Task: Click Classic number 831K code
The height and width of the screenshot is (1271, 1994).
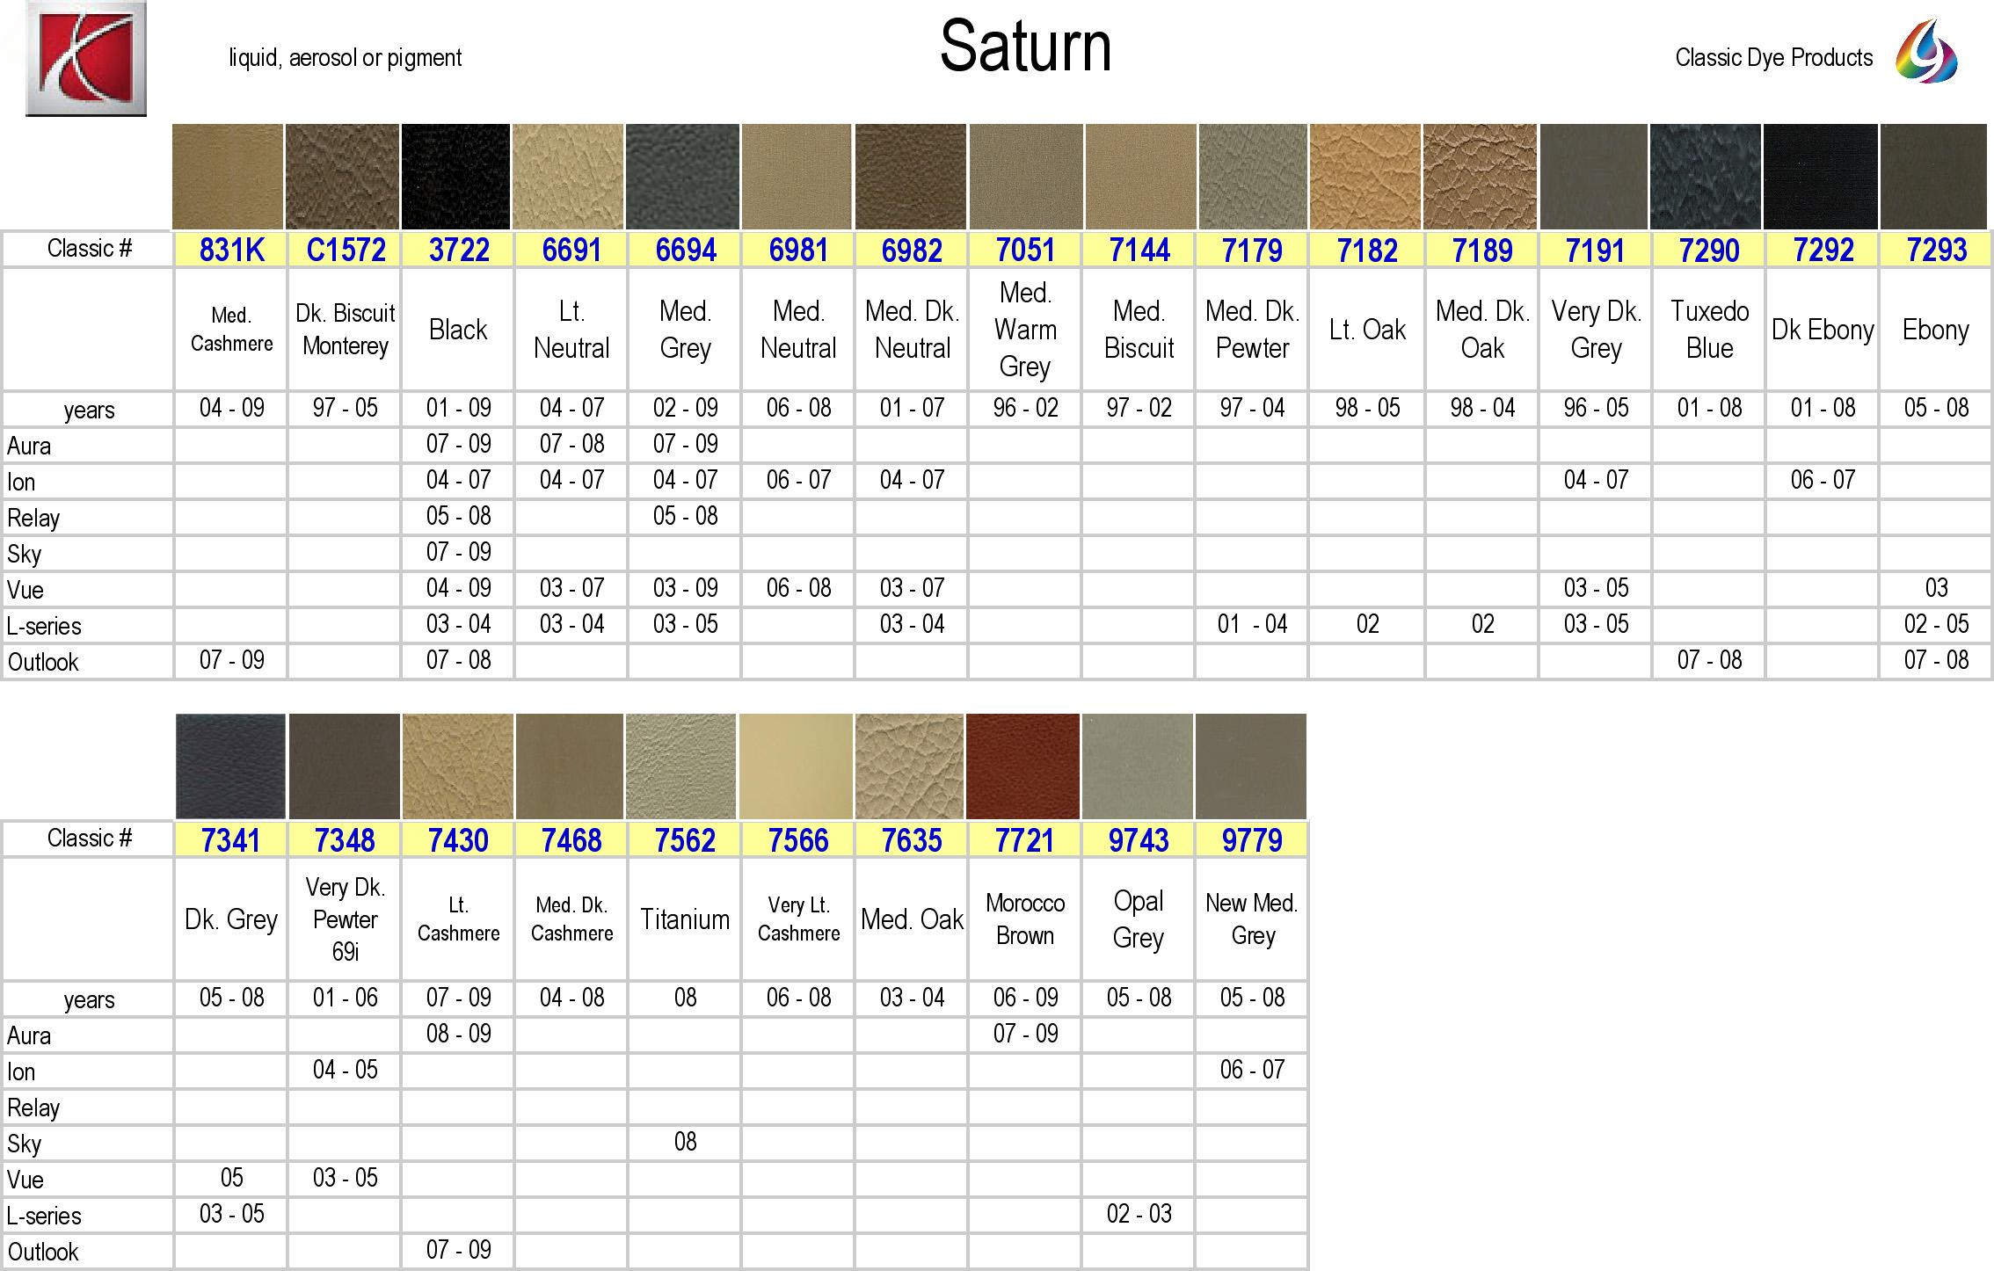Action: (x=231, y=251)
